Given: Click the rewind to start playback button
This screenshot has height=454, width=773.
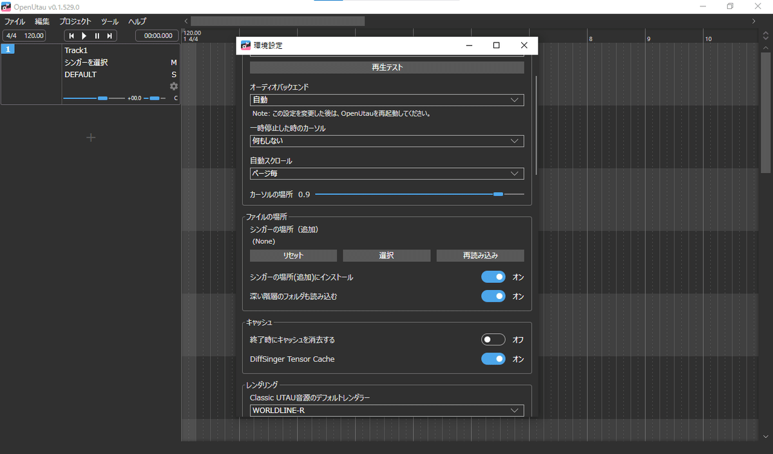Looking at the screenshot, I should pos(72,36).
